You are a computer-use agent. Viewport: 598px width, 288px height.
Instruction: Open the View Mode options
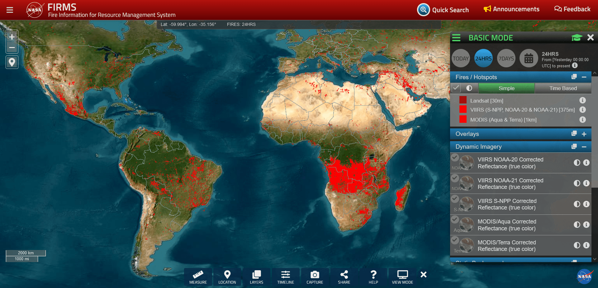click(402, 277)
